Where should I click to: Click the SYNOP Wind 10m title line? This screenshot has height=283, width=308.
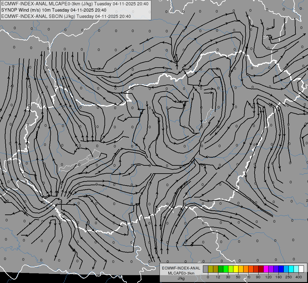point(53,10)
